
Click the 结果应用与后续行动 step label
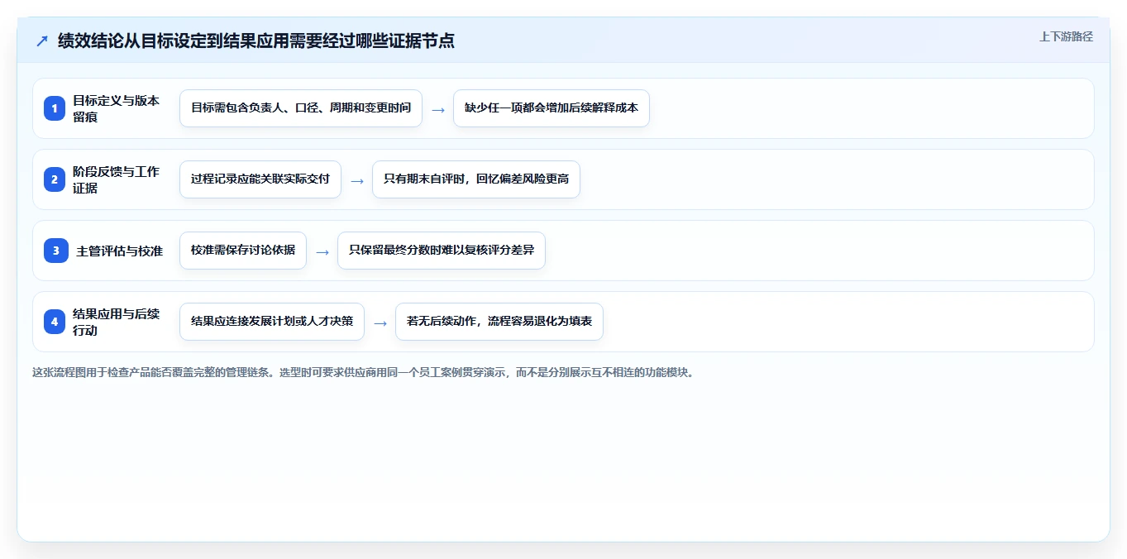(x=117, y=322)
